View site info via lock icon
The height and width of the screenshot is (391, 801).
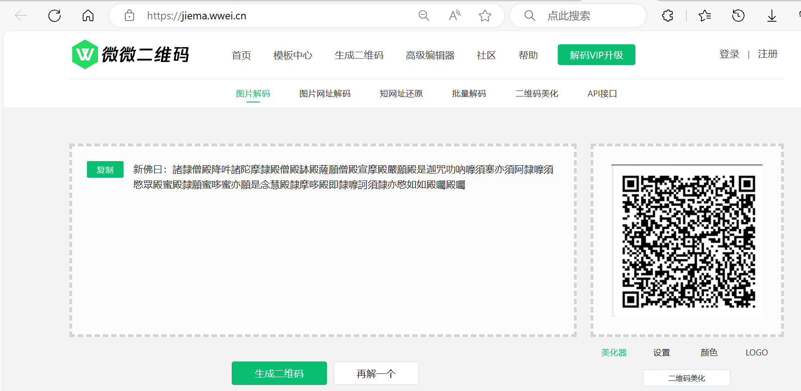(129, 16)
